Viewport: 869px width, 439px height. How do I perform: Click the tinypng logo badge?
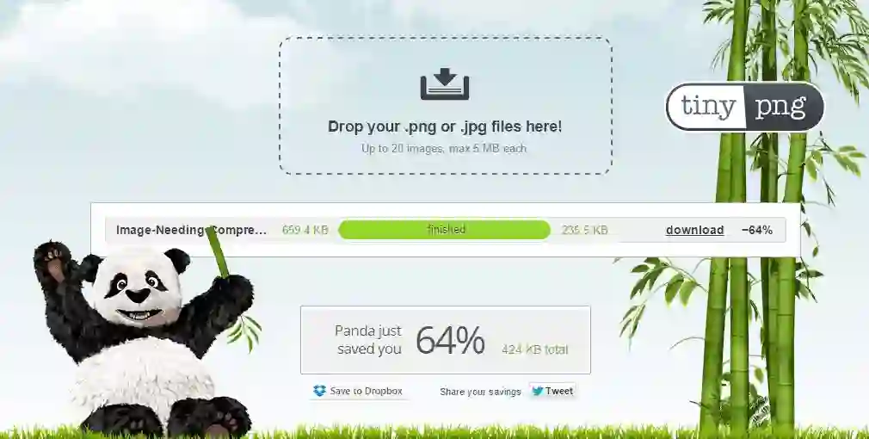pyautogui.click(x=744, y=107)
